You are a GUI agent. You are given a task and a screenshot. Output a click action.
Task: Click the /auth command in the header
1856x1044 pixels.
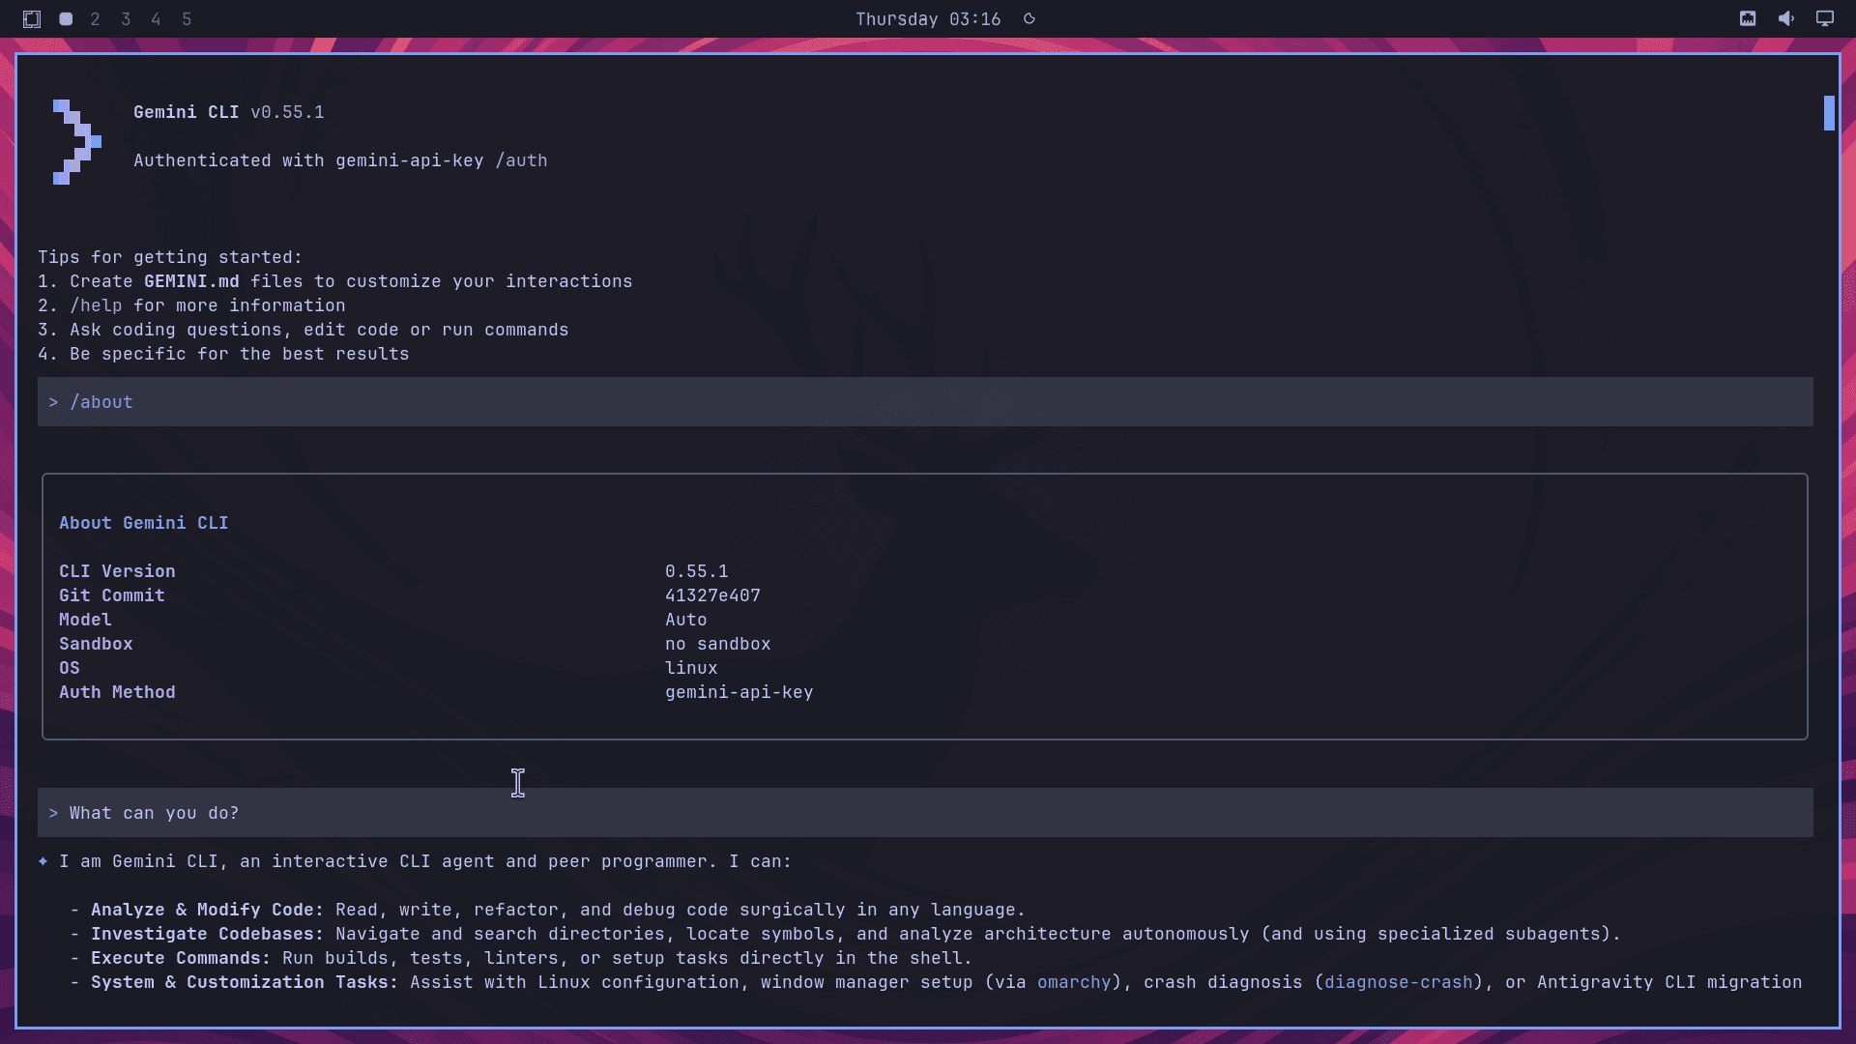click(521, 160)
